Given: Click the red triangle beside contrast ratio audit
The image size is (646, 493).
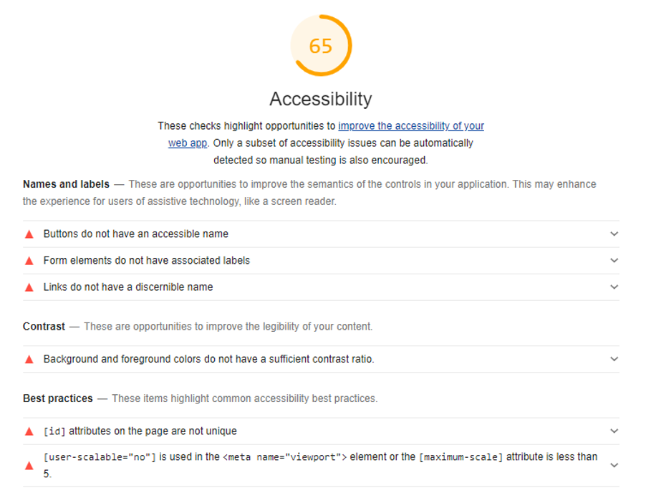Looking at the screenshot, I should [x=29, y=360].
